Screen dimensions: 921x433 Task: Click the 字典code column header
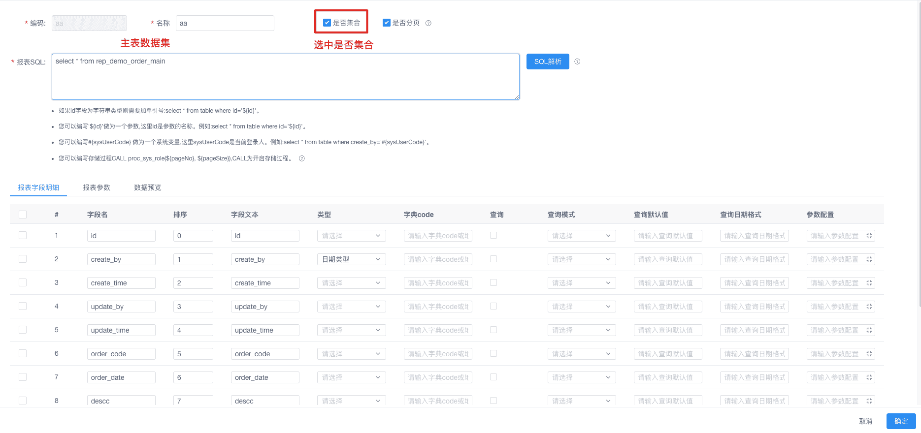click(419, 215)
